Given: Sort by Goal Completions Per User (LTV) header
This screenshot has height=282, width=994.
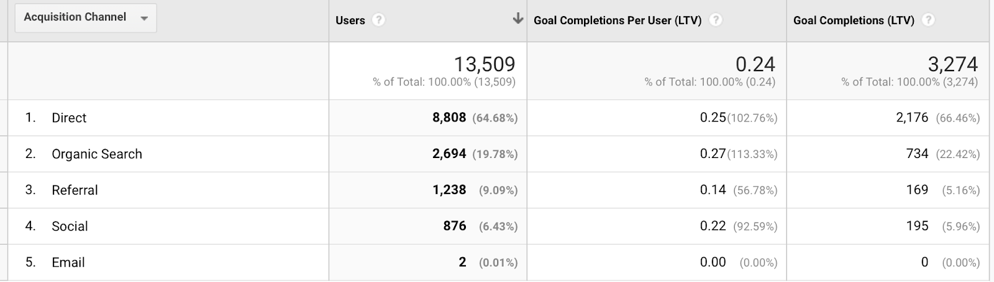Looking at the screenshot, I should pos(618,20).
